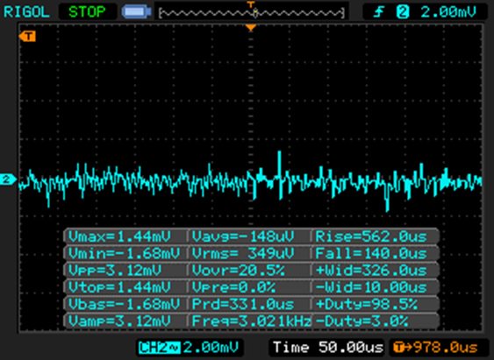Viewport: 494px width, 360px height.
Task: Click the Vmax=1.44mV measurement
Action: click(x=119, y=236)
